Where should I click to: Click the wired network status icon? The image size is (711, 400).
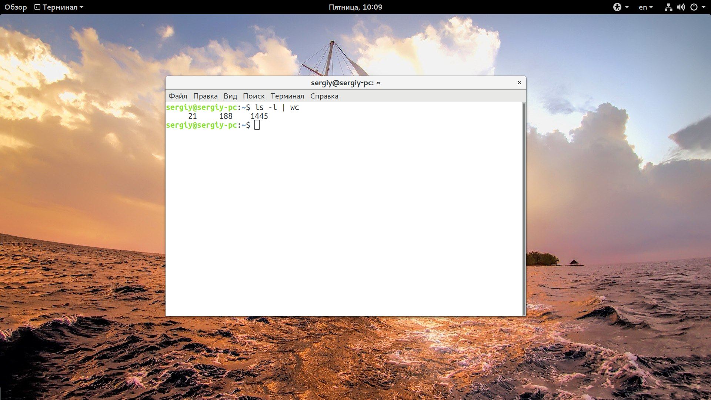tap(668, 7)
